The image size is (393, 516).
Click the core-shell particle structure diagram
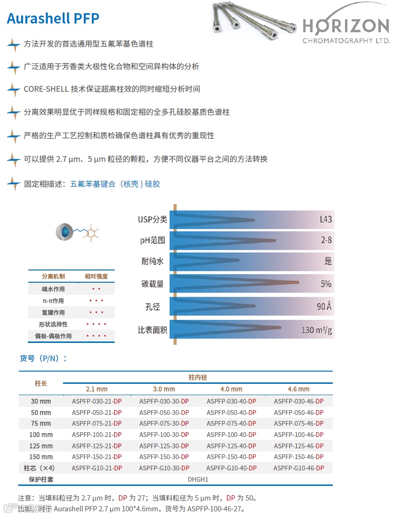(78, 232)
